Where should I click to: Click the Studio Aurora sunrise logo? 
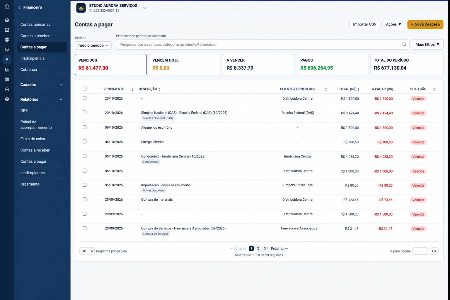(81, 8)
